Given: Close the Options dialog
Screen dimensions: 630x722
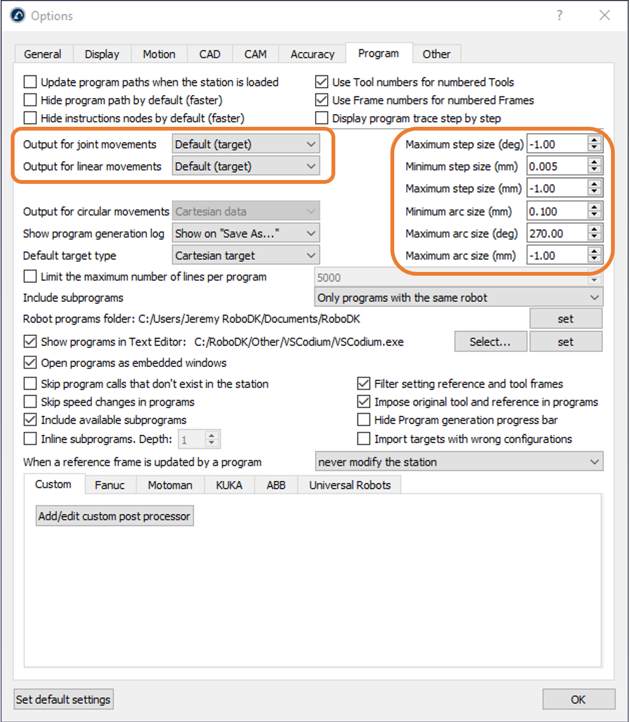Looking at the screenshot, I should pos(605,15).
